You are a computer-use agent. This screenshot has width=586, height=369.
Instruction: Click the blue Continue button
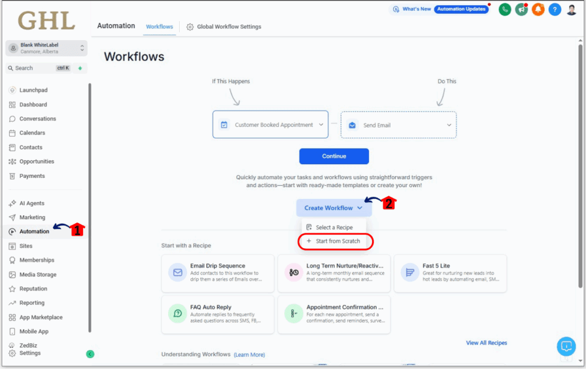(334, 156)
